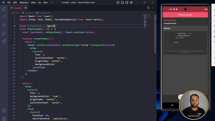Open the Run and Debug view
The width and height of the screenshot is (215, 121).
(x=4, y=33)
